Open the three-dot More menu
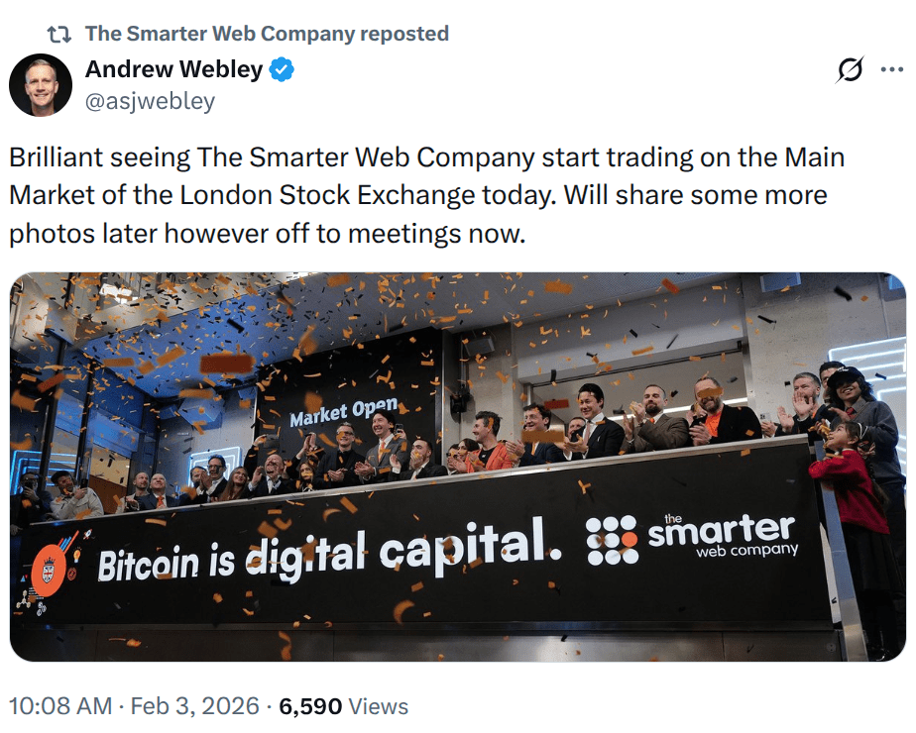The height and width of the screenshot is (733, 916). [x=891, y=69]
